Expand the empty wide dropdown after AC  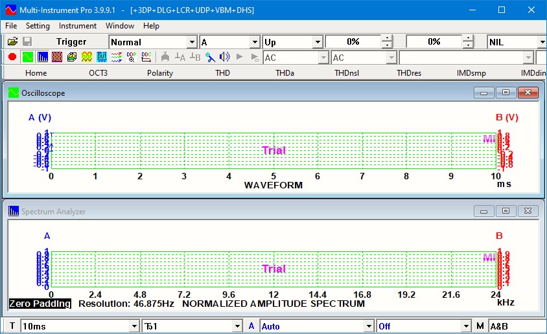coord(528,58)
